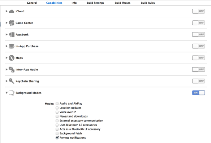
Task: Click the Inter-App Audio icon
Action: coord(11,69)
